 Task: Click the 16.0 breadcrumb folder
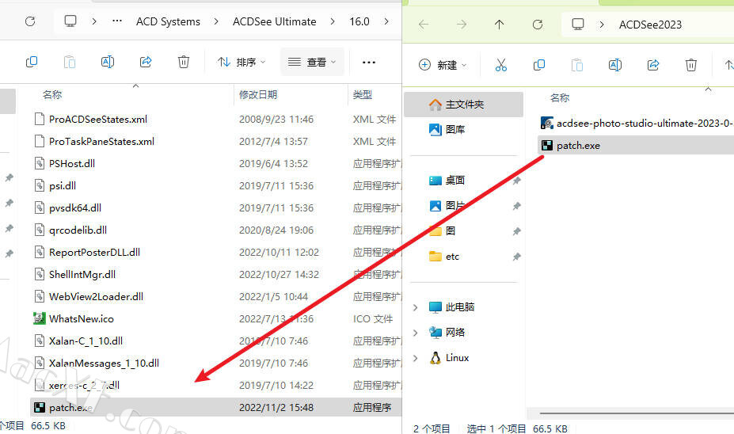(359, 21)
